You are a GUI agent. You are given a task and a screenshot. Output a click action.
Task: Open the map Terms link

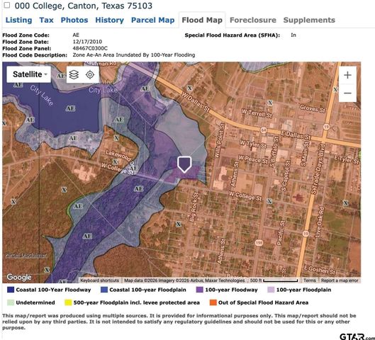click(310, 280)
